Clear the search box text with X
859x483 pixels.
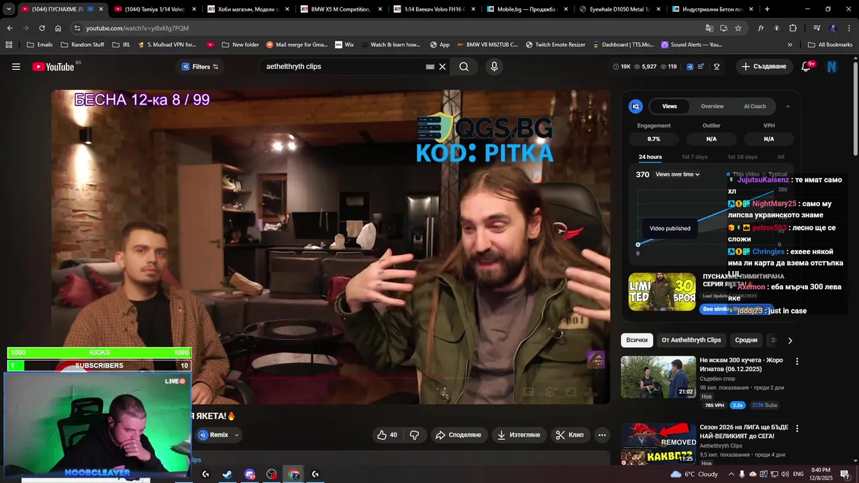(442, 66)
